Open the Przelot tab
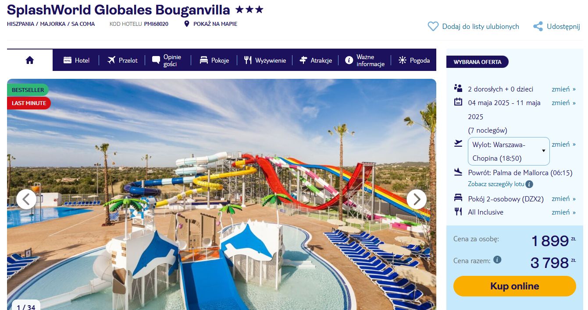The image size is (588, 310). click(123, 60)
